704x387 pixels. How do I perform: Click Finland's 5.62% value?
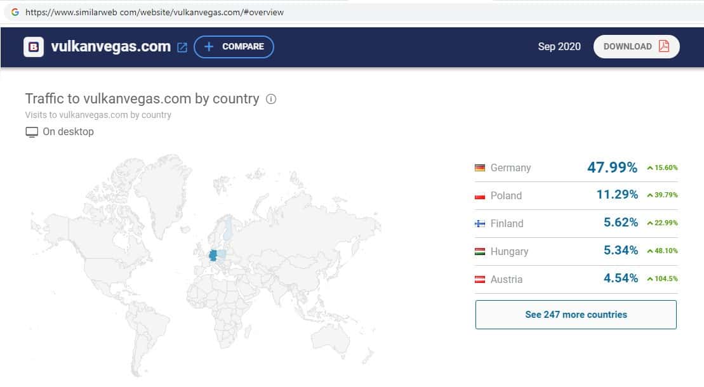coord(620,222)
